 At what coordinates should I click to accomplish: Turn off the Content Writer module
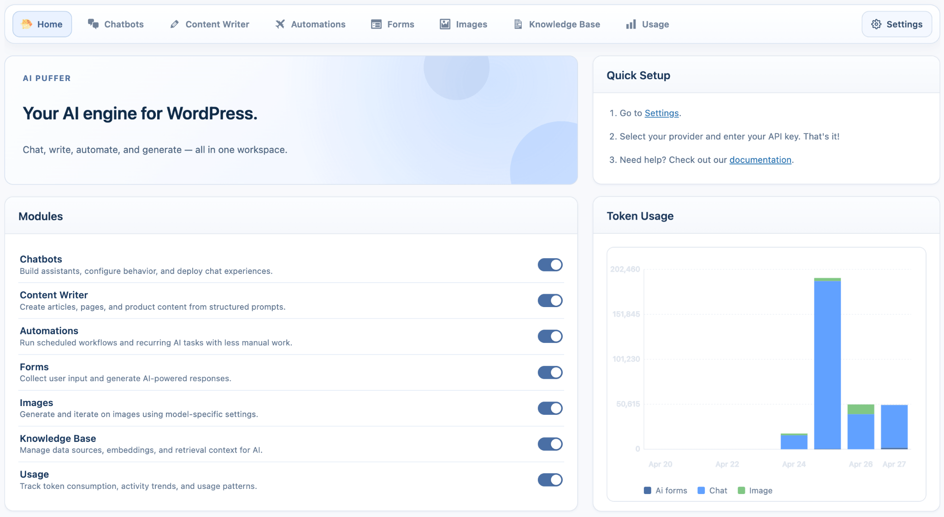pyautogui.click(x=550, y=301)
